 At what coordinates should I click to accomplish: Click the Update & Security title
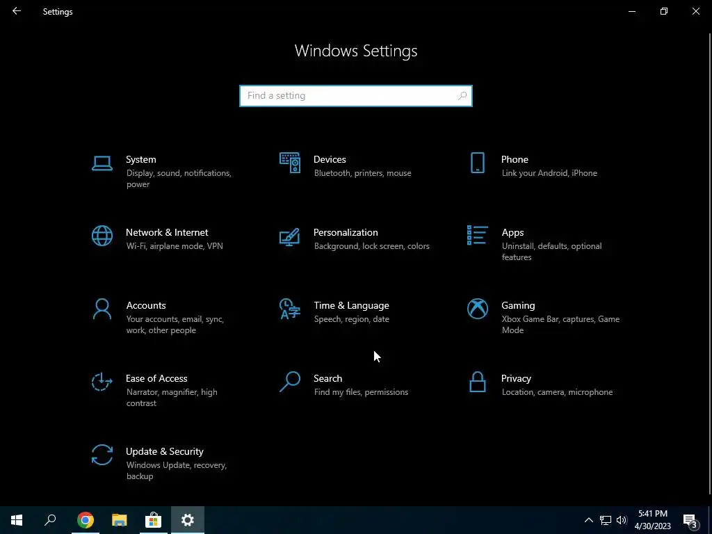pos(164,452)
